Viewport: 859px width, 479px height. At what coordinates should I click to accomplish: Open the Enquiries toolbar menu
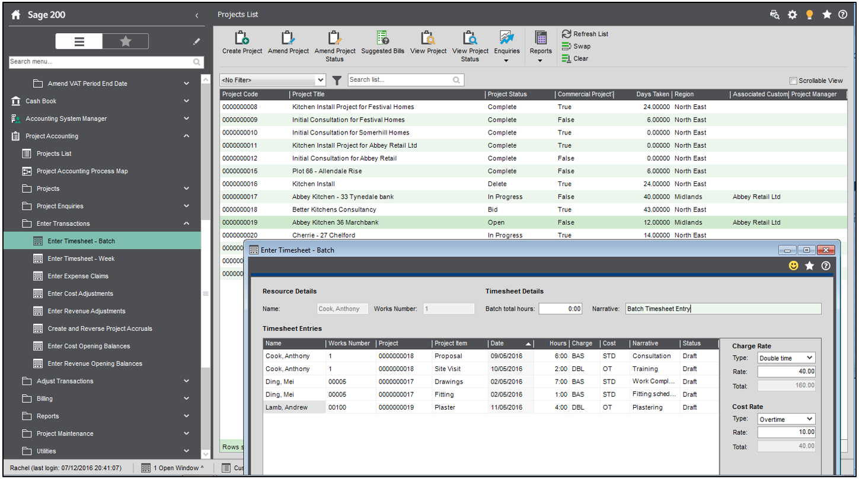click(506, 46)
